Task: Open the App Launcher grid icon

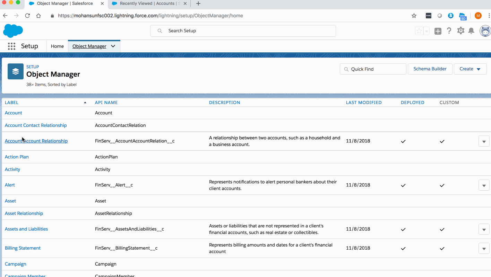Action: coord(11,46)
